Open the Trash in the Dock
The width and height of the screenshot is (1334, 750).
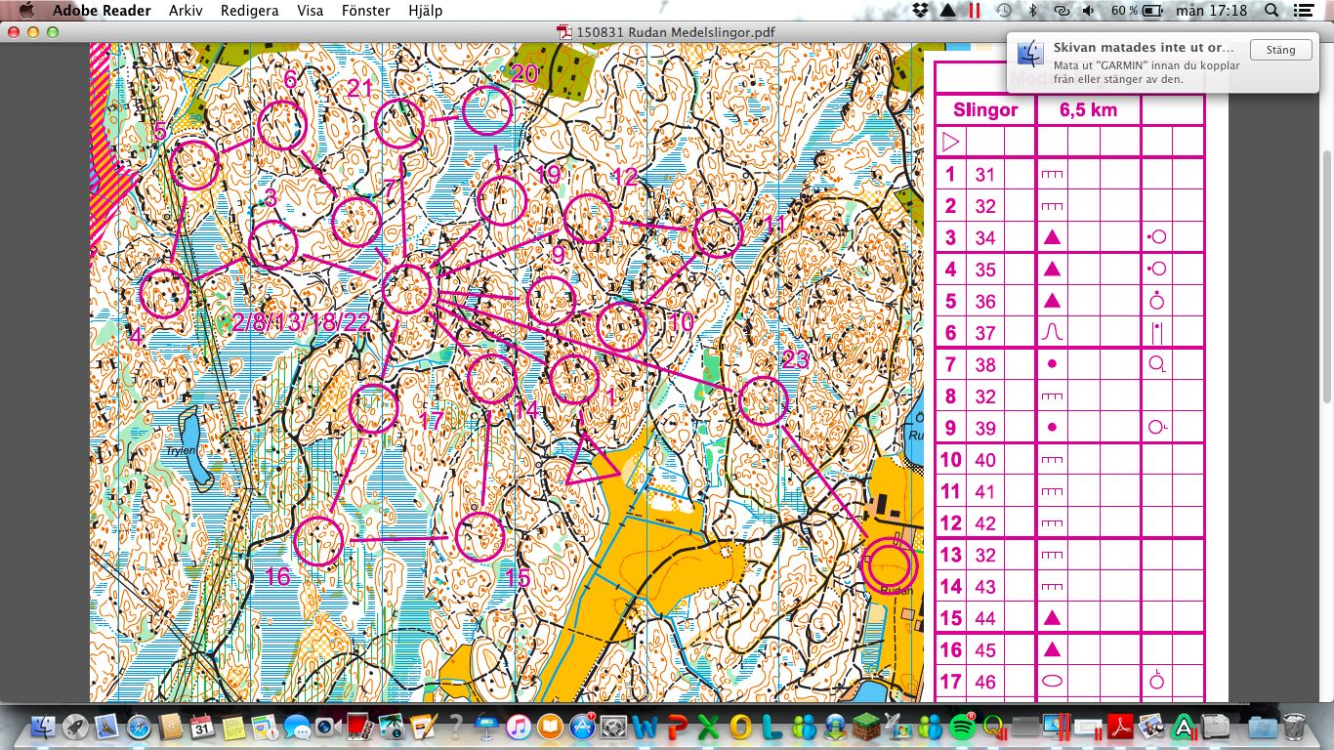[x=1294, y=728]
